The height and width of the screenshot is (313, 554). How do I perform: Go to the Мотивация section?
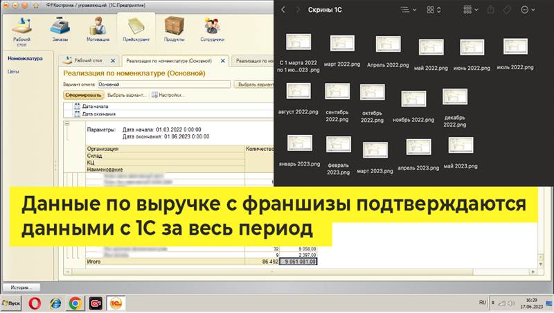tap(98, 30)
